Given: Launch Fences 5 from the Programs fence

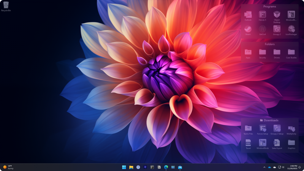Looking at the screenshot, I should 262,15.
